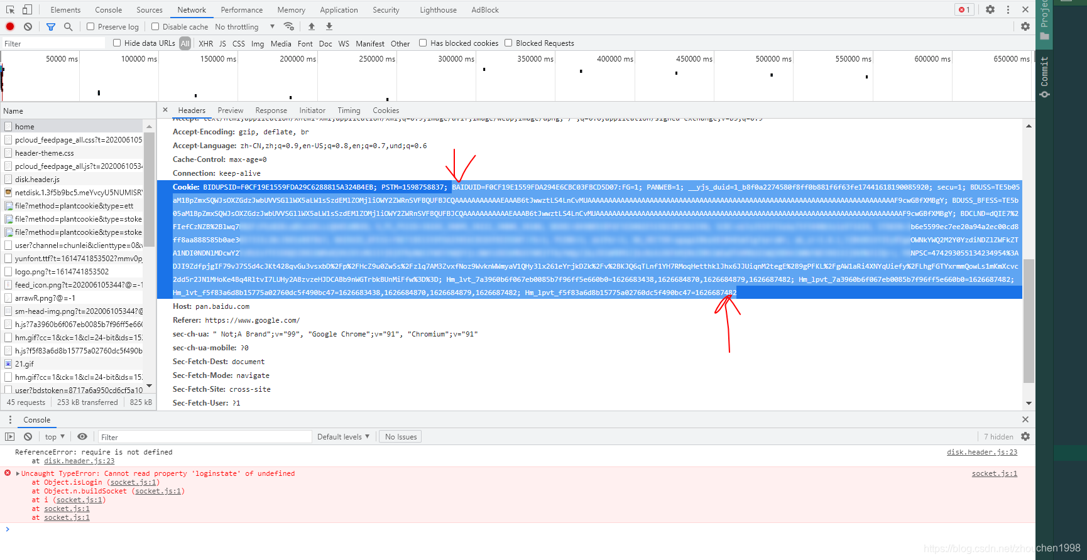The image size is (1087, 560).
Task: Import HAR file with the upload arrow
Action: pos(312,26)
